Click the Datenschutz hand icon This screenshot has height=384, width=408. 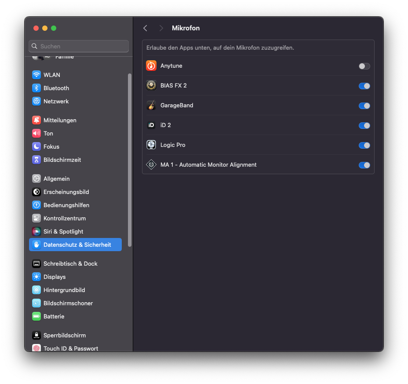point(36,245)
